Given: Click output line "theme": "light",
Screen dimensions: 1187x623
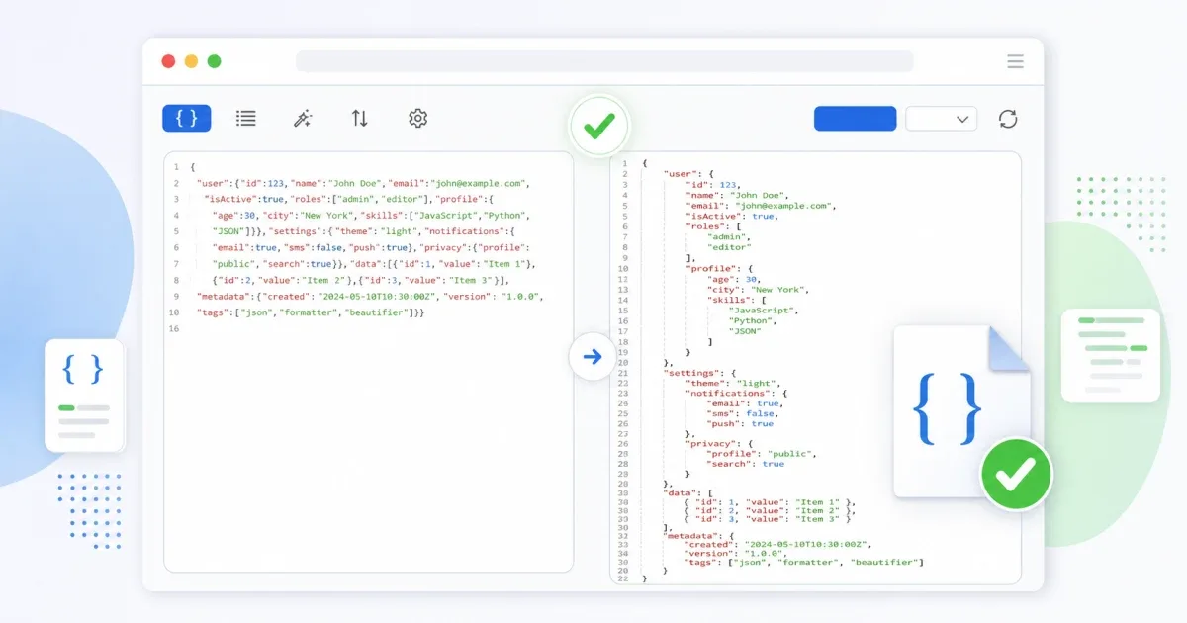Looking at the screenshot, I should click(733, 383).
